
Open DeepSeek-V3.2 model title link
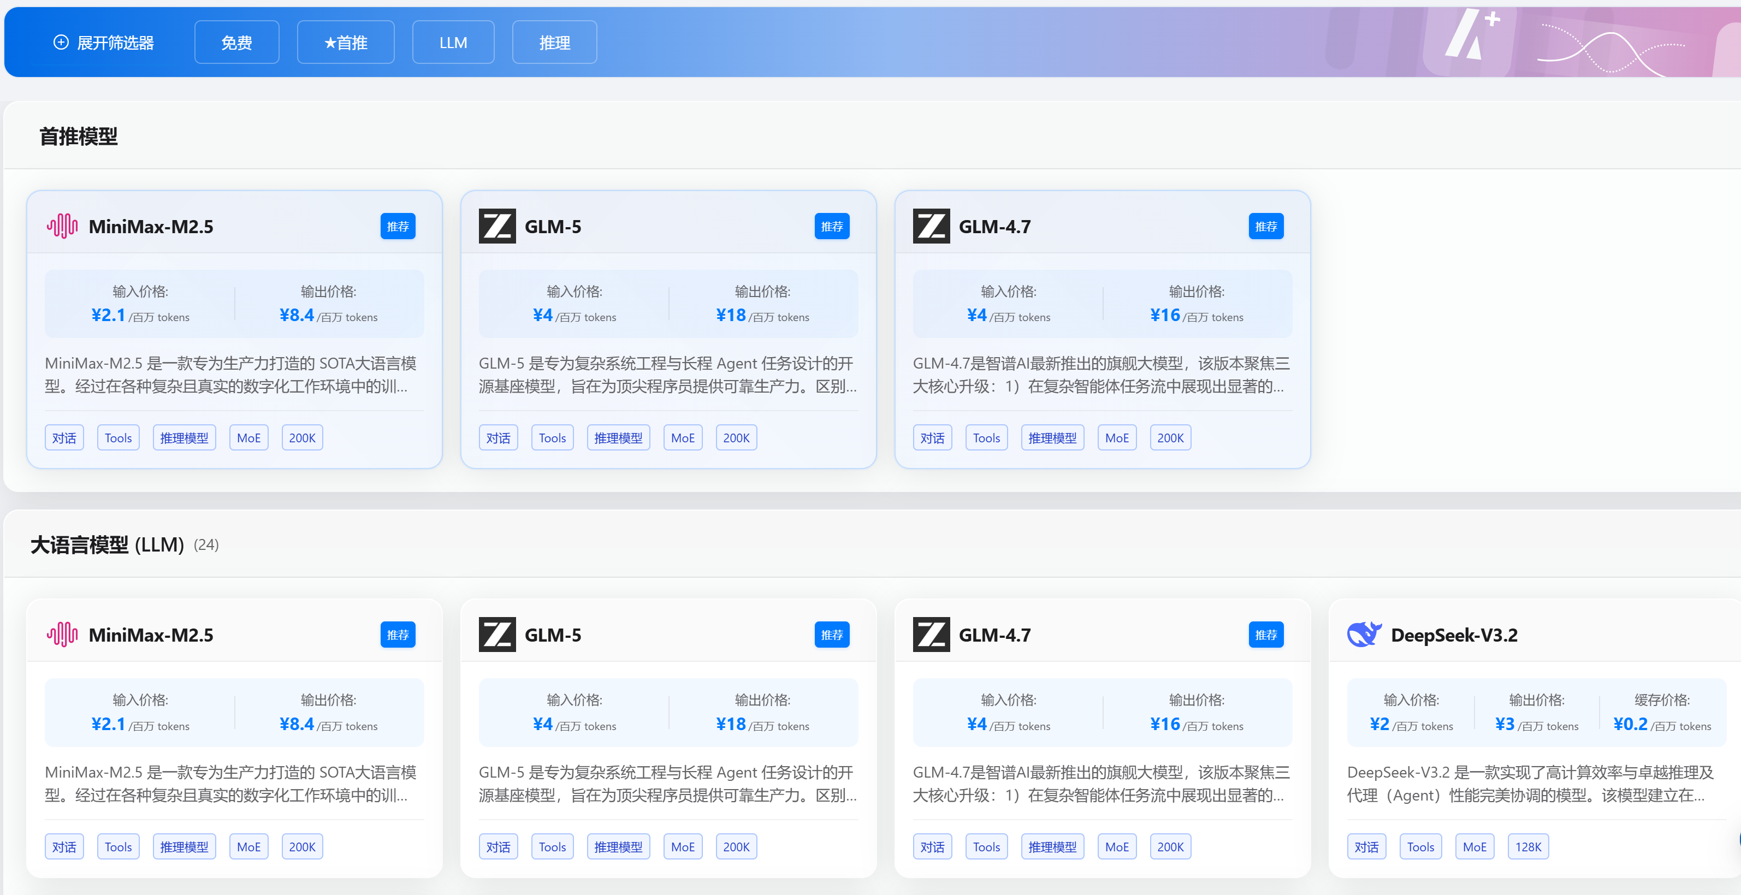point(1454,635)
